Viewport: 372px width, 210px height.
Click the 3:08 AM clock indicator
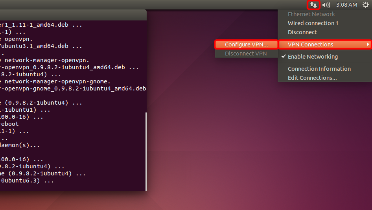pyautogui.click(x=346, y=5)
